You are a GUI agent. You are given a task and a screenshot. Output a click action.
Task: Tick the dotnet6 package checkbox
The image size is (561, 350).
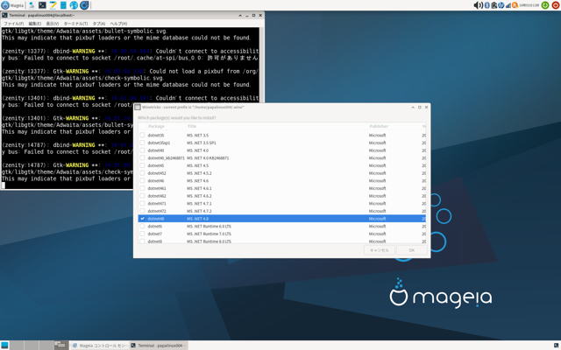coord(142,227)
